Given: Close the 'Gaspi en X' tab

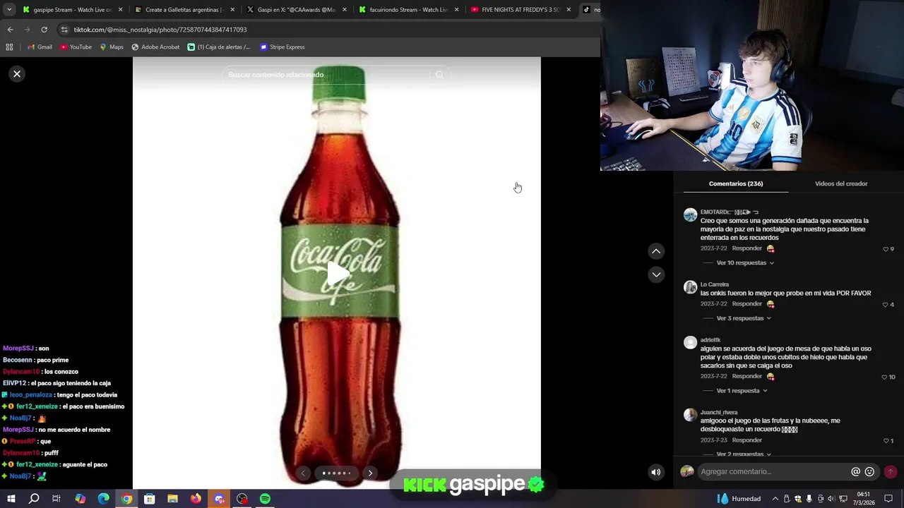Looking at the screenshot, I should tap(344, 10).
